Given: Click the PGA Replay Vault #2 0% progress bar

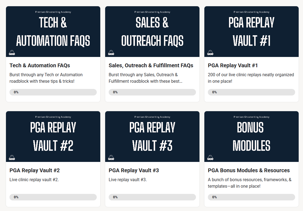Looking at the screenshot, I should 53,197.
